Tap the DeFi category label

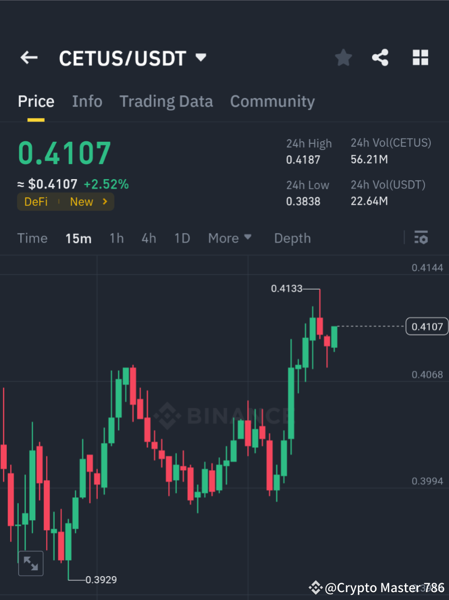[x=36, y=202]
